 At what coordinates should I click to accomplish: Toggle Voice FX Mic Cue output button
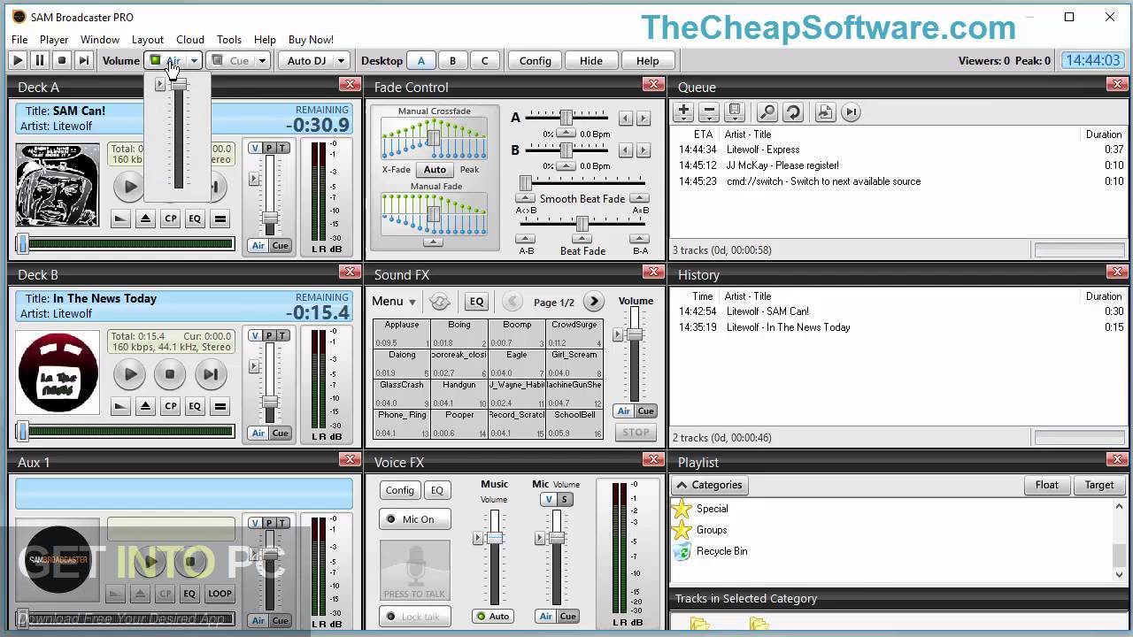click(x=568, y=617)
